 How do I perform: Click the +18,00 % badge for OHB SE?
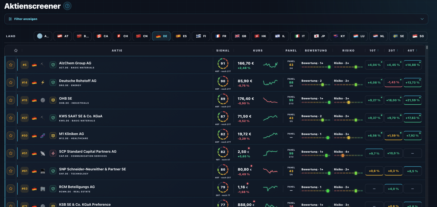pyautogui.click(x=393, y=100)
